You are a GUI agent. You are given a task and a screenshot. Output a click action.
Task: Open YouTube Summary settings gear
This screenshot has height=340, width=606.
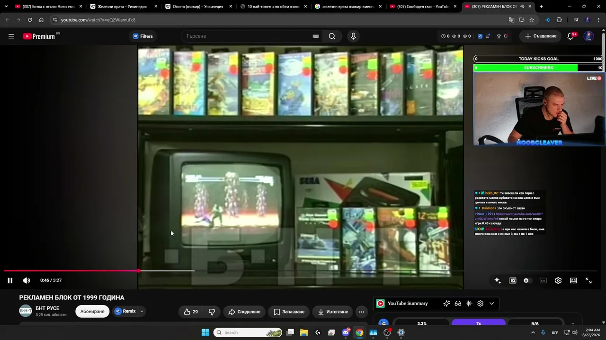(481, 304)
